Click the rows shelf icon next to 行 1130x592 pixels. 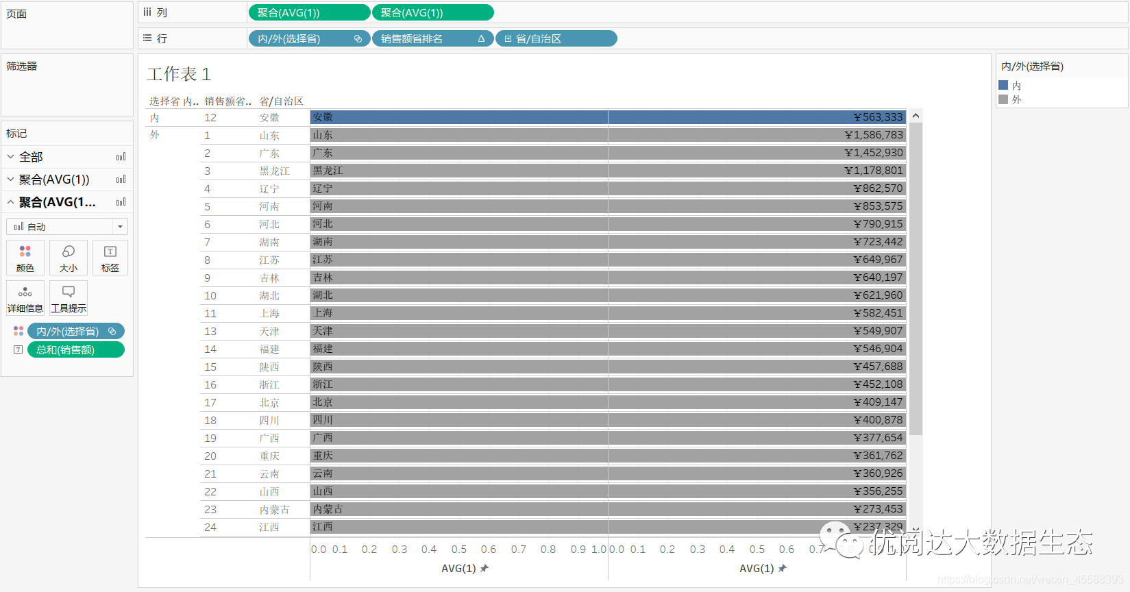(x=147, y=38)
